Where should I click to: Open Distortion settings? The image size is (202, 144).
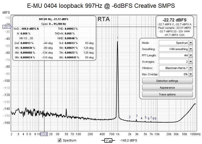pos(167,81)
